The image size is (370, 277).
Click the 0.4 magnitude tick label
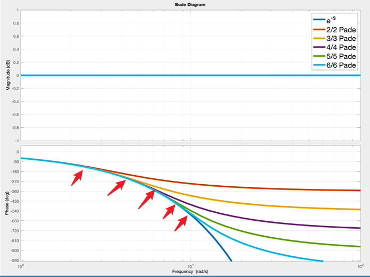click(x=16, y=49)
